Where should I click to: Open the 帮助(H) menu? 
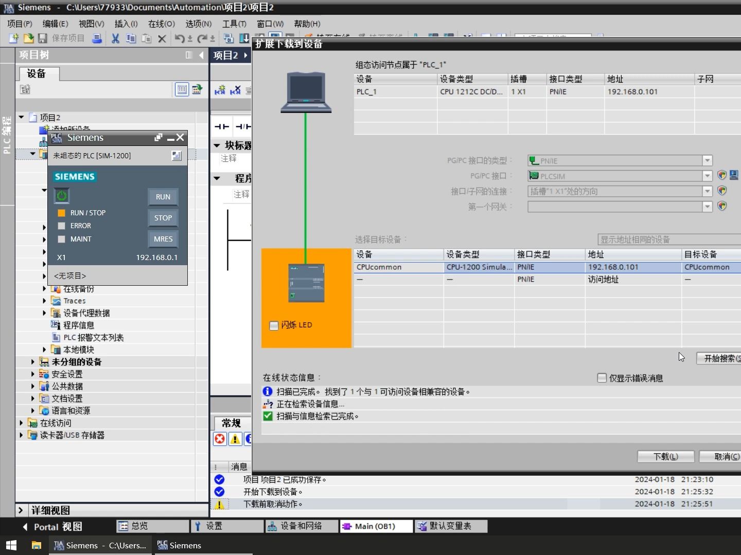click(307, 24)
